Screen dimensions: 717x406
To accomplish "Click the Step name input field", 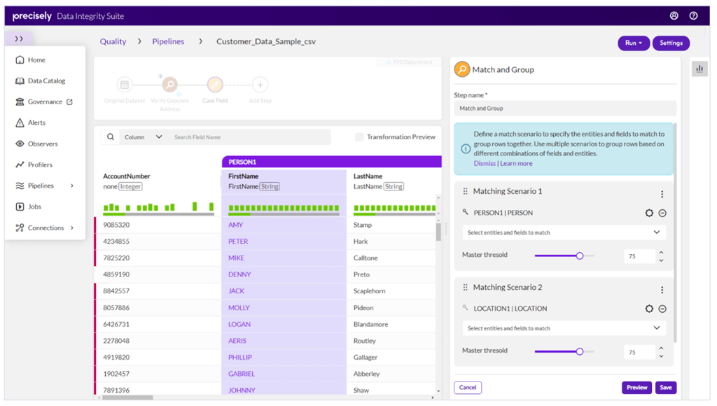I will click(x=566, y=108).
